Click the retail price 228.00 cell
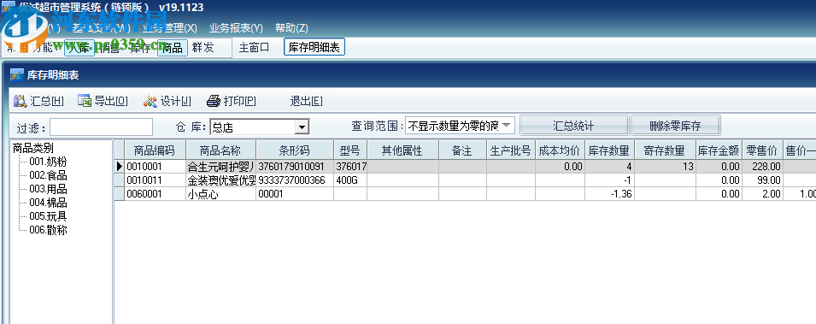This screenshot has width=816, height=324. 761,167
